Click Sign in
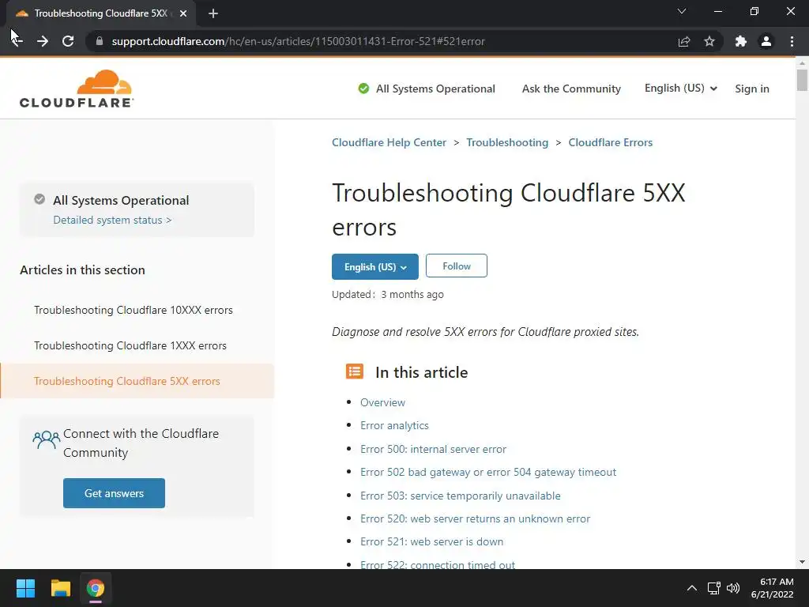 coord(752,89)
